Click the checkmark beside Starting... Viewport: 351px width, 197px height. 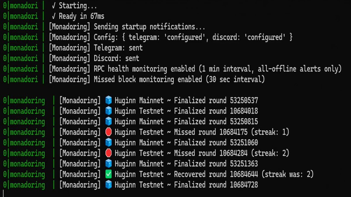tap(54, 6)
